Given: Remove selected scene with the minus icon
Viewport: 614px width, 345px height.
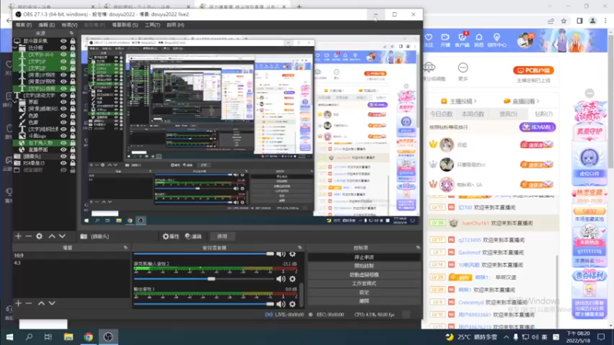Looking at the screenshot, I should (x=28, y=303).
